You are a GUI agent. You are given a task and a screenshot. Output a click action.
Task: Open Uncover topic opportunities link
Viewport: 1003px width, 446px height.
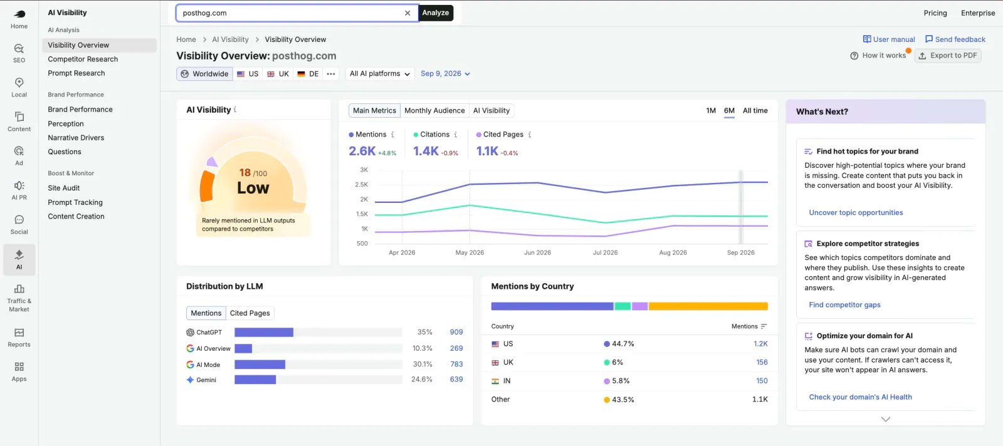click(856, 213)
